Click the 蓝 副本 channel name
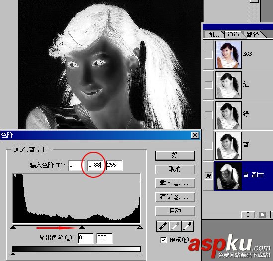 click(x=253, y=175)
